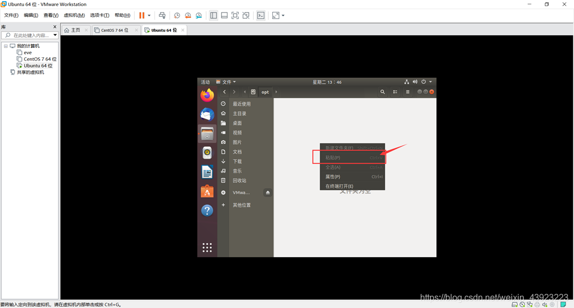
Task: Toggle list/grid view in Files header
Action: tap(395, 92)
